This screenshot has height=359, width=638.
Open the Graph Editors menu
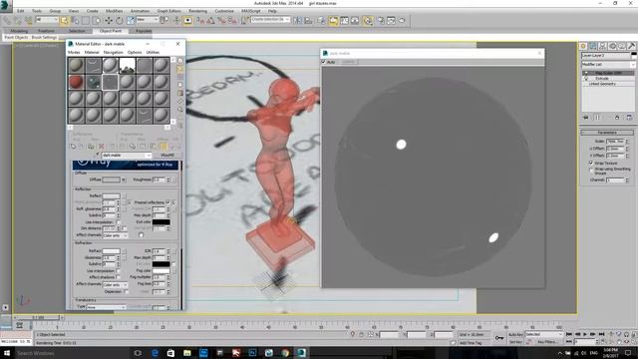pyautogui.click(x=168, y=11)
